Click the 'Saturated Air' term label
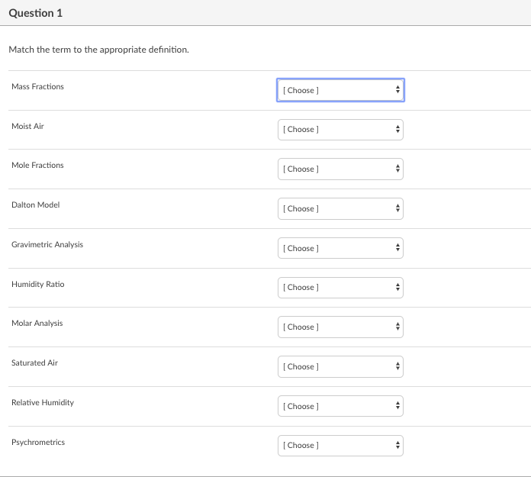The width and height of the screenshot is (531, 477). point(34,363)
